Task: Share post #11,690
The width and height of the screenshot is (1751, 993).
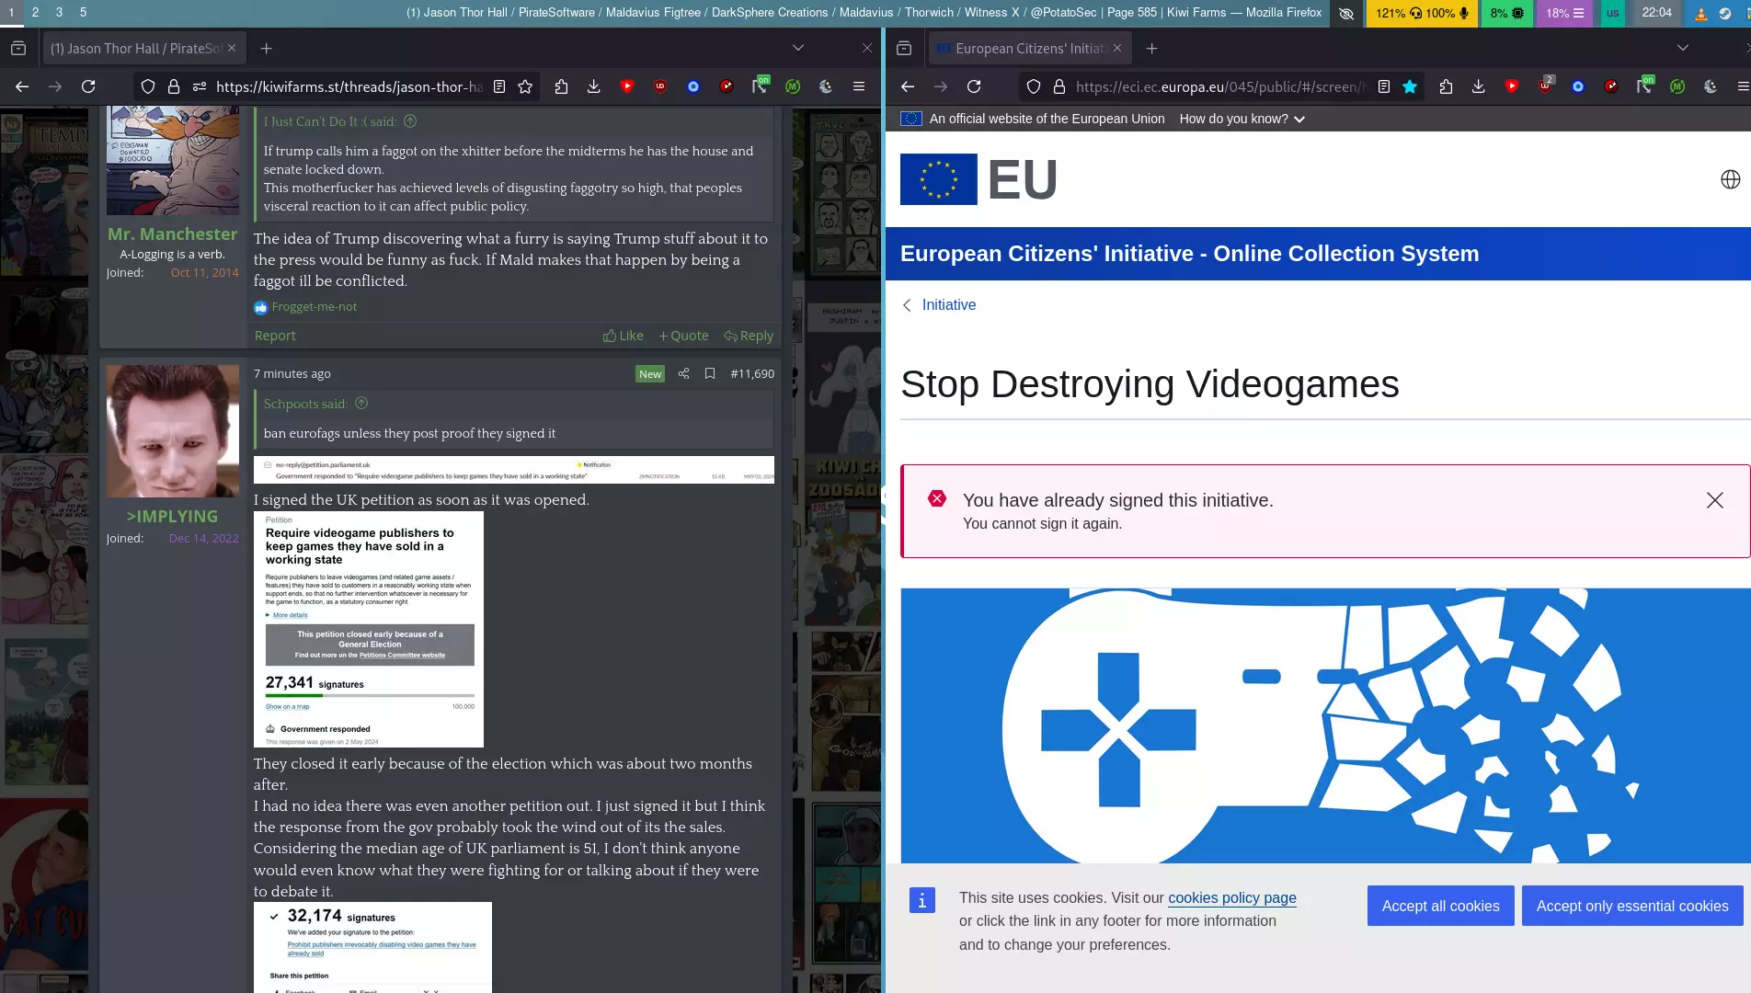Action: pos(683,373)
